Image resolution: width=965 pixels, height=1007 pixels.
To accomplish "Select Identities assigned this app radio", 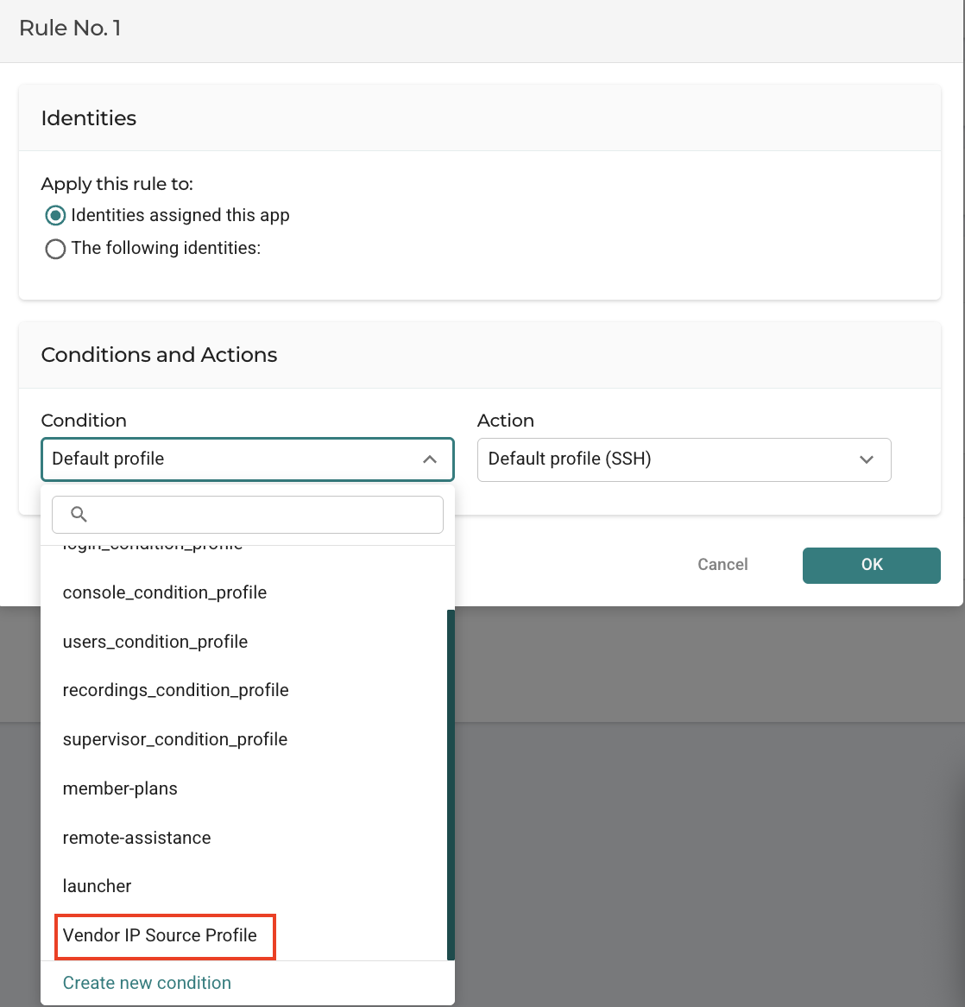I will pyautogui.click(x=55, y=216).
